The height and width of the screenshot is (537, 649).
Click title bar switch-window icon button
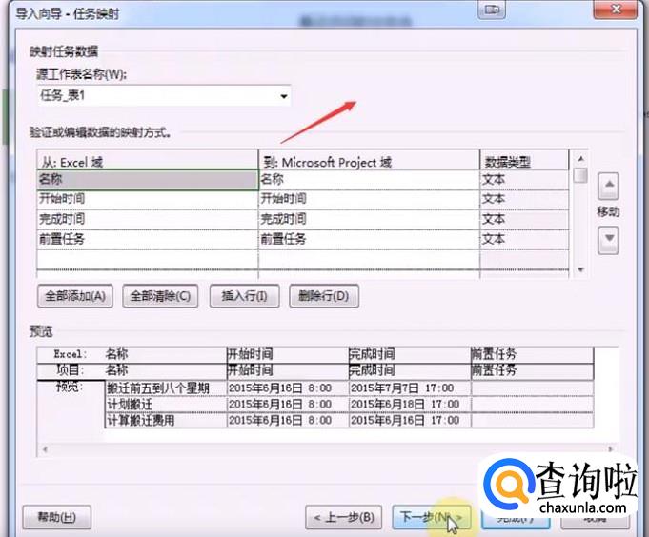pyautogui.click(x=492, y=9)
